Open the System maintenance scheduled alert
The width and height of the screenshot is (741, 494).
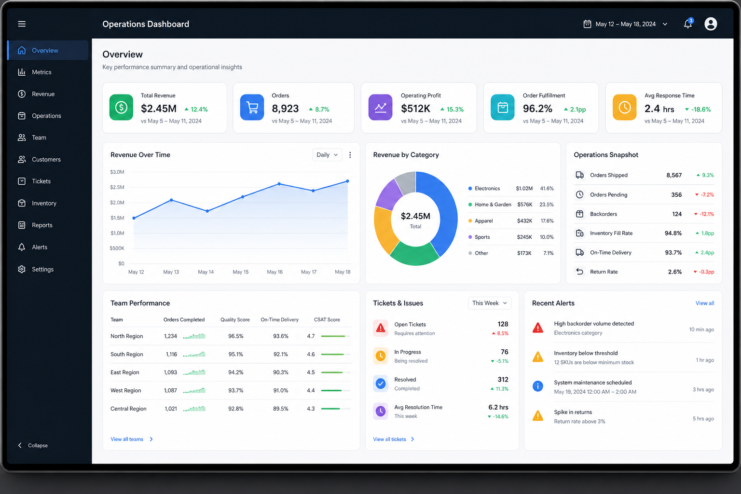point(622,387)
